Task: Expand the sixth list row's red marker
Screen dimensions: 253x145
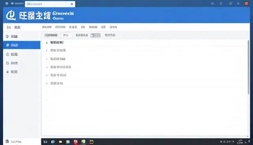Action: 47,84
